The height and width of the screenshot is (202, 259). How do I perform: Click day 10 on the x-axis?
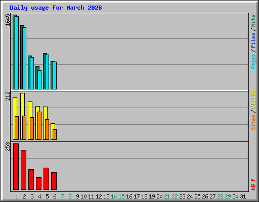(x=83, y=196)
